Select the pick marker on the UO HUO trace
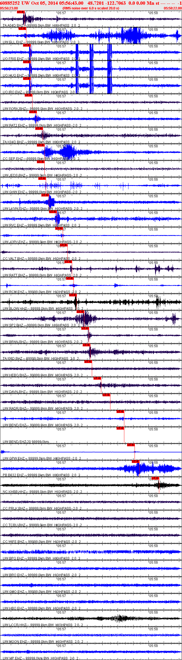The image size is (182, 660). pyautogui.click(x=27, y=62)
